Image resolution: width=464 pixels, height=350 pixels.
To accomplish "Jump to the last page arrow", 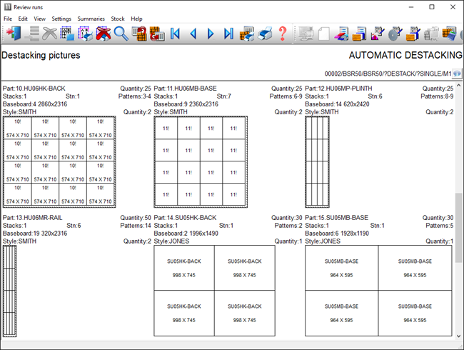I will [x=228, y=33].
